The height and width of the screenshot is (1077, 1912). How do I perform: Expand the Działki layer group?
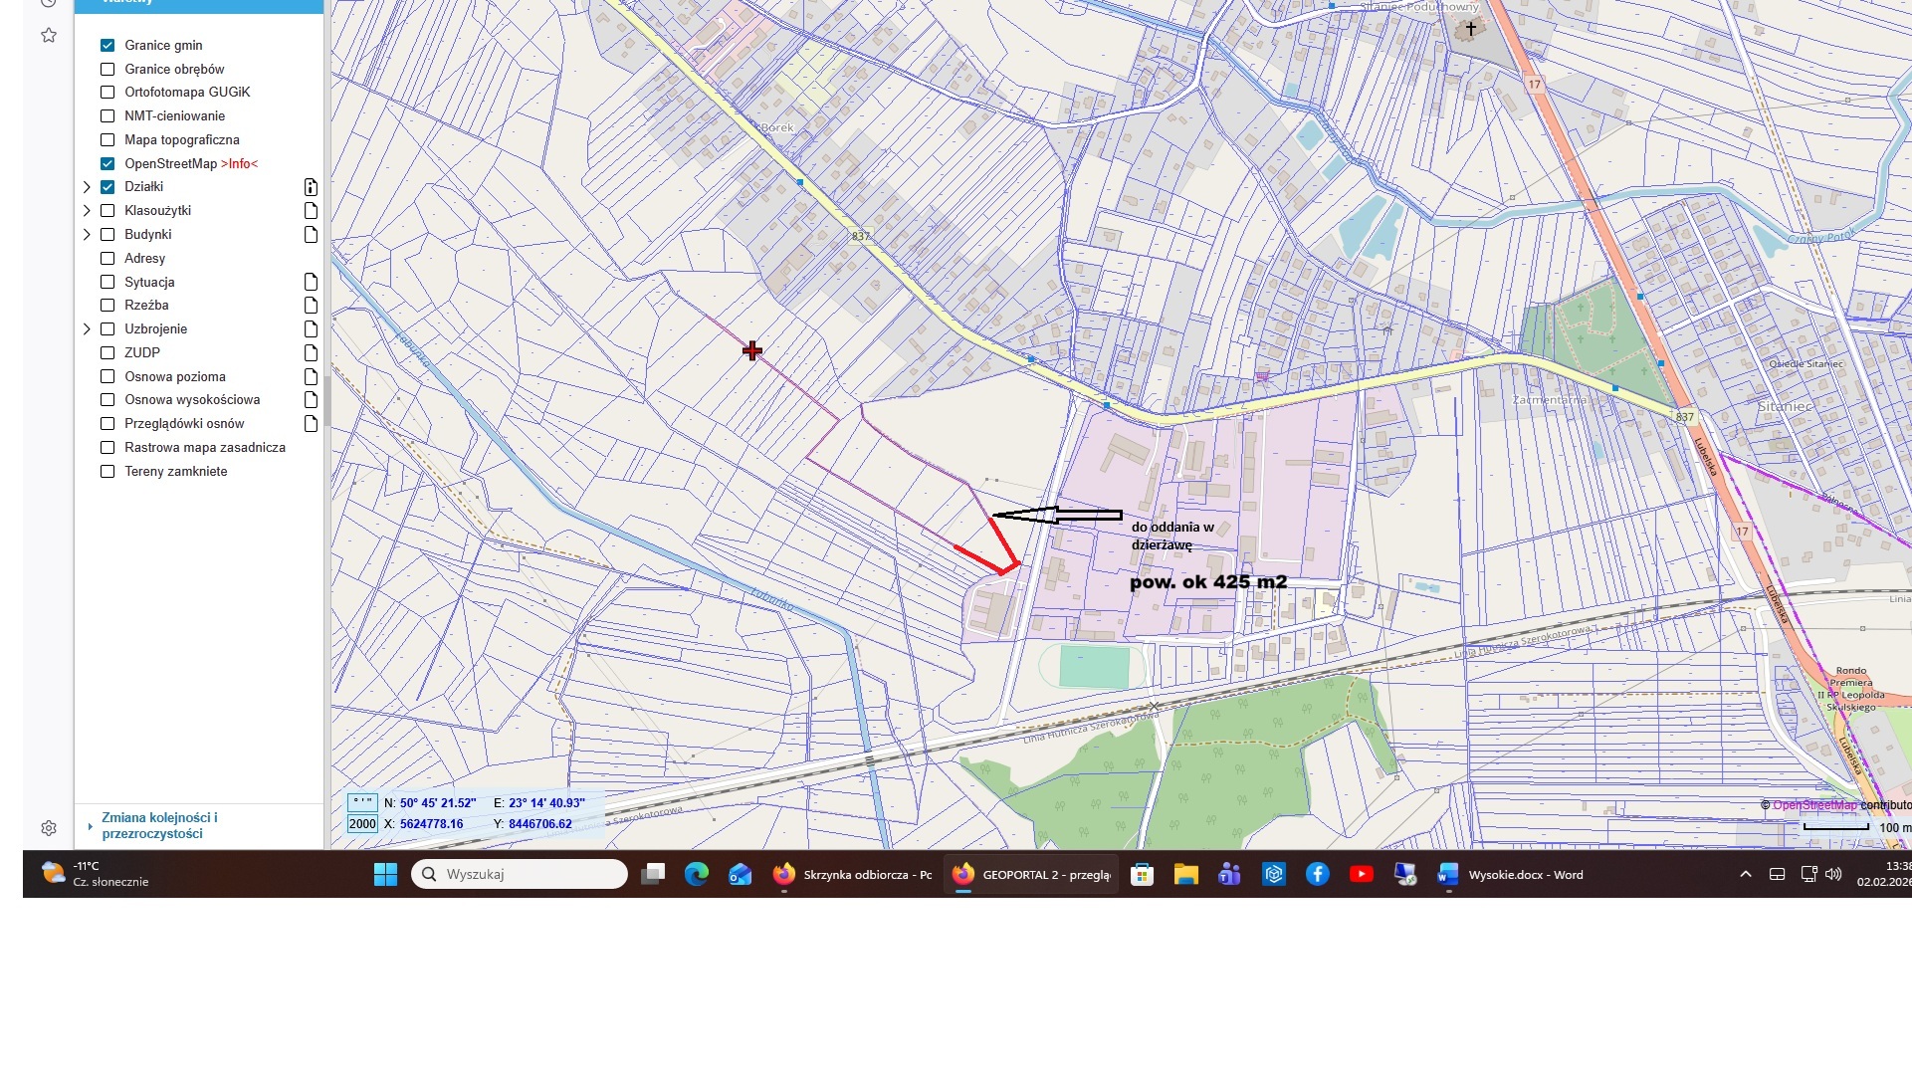87,187
